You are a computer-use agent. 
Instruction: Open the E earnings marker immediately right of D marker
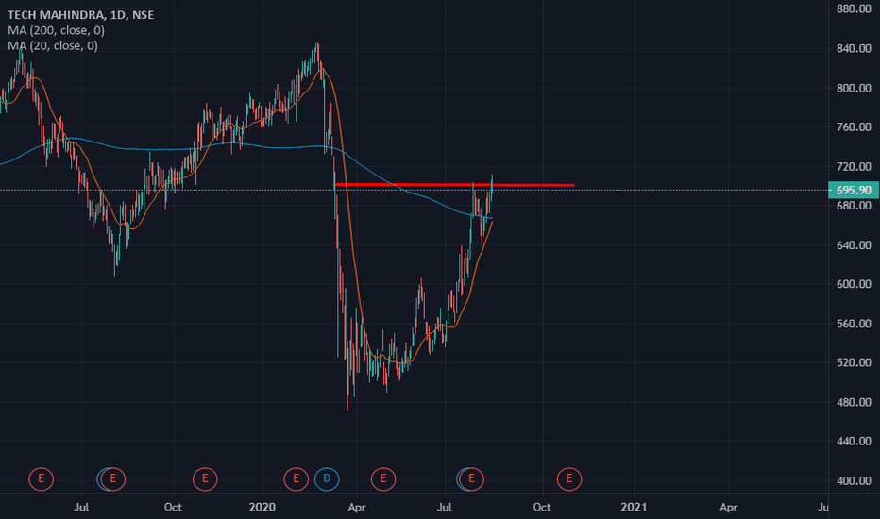point(383,478)
